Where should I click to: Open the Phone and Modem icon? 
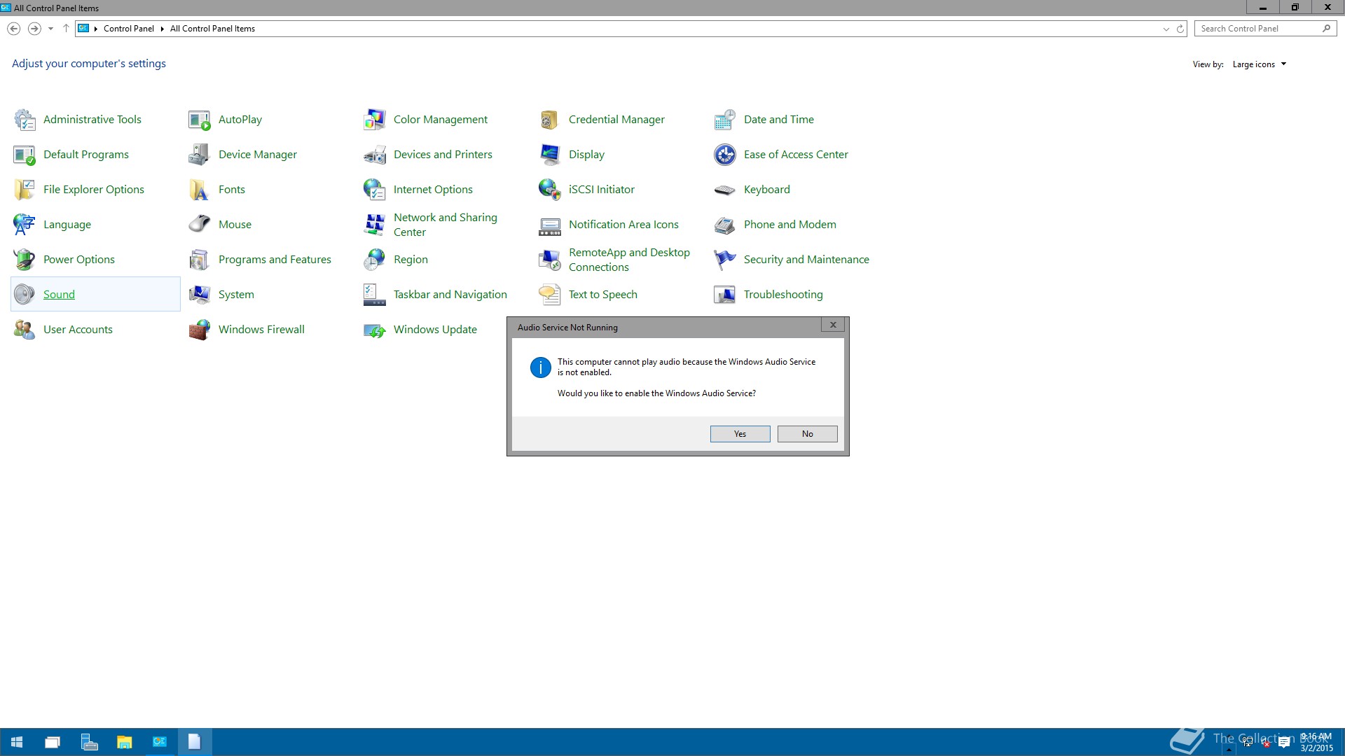725,225
